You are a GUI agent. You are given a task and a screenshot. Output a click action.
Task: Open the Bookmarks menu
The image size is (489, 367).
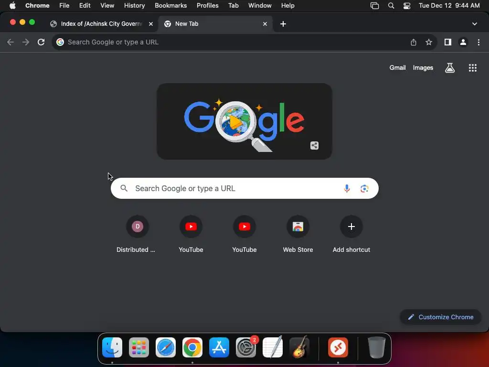[170, 5]
